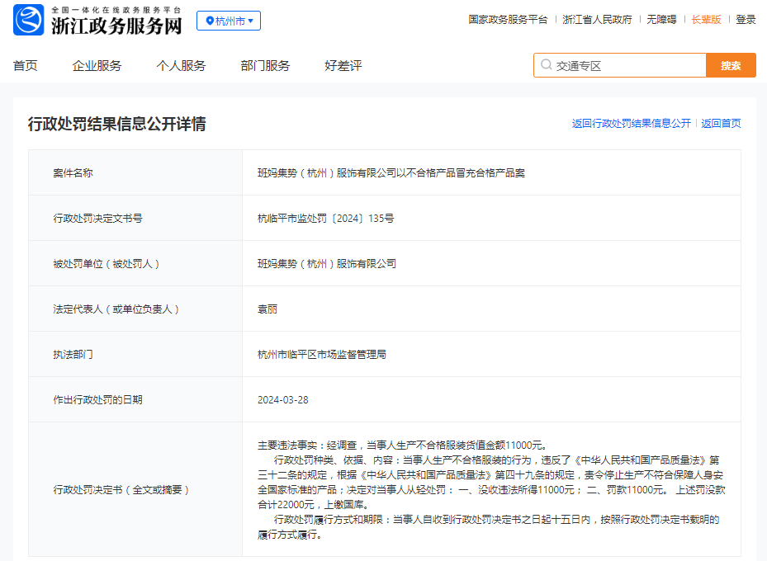The height and width of the screenshot is (561, 767).
Task: Click the 行政处罚结果信息公开详情 heading
Action: pos(117,124)
